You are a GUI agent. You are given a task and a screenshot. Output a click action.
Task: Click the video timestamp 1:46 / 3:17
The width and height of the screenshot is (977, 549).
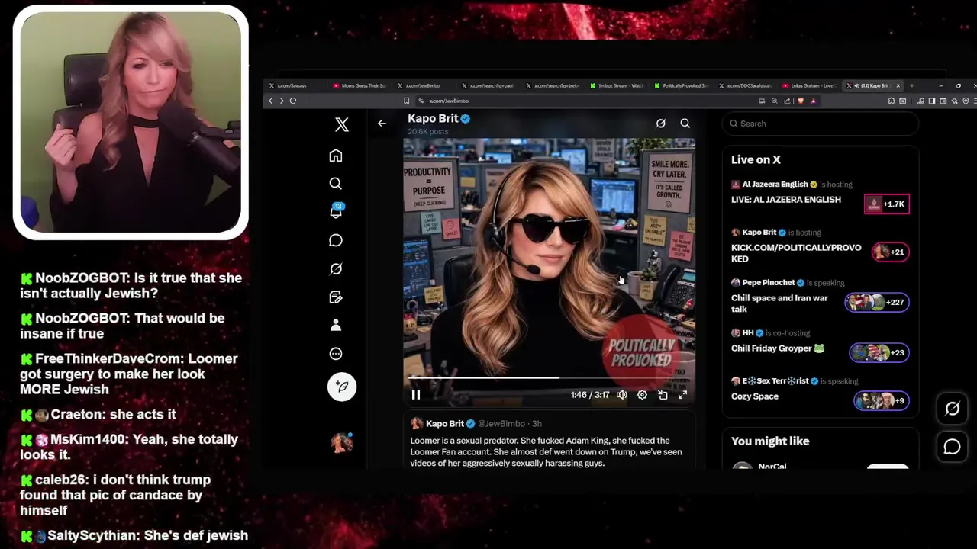(x=590, y=395)
